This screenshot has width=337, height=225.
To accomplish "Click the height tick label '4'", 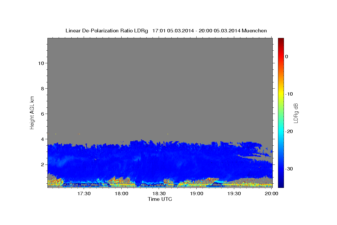I will click(42, 139).
